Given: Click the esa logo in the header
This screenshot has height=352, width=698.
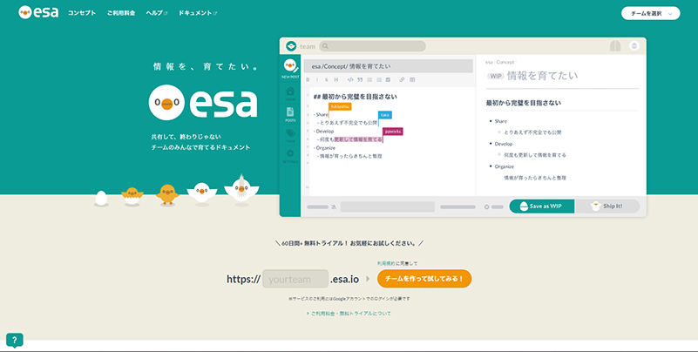Looking at the screenshot, I should coord(38,12).
